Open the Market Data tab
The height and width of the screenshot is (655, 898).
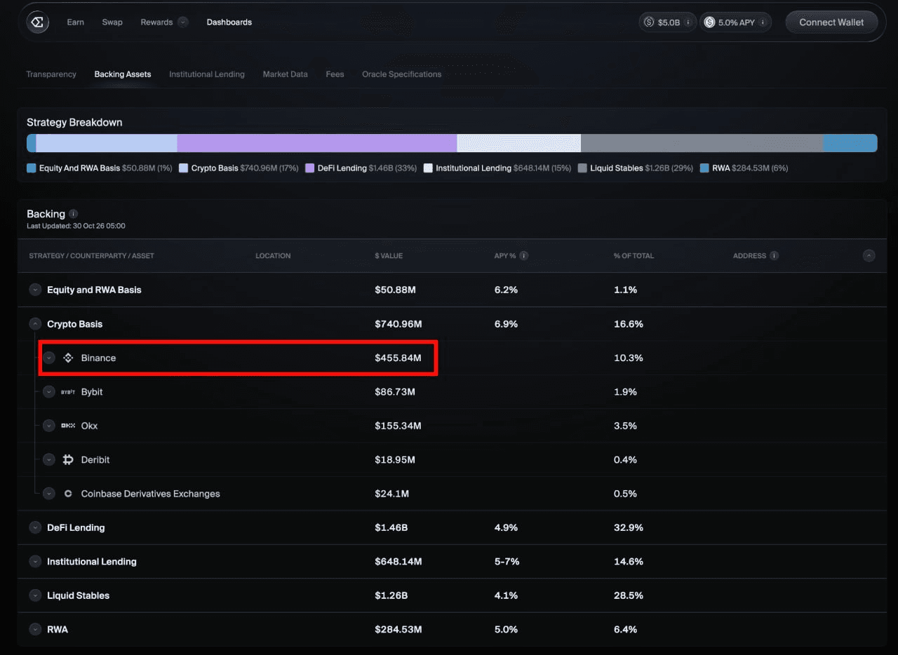coord(286,74)
